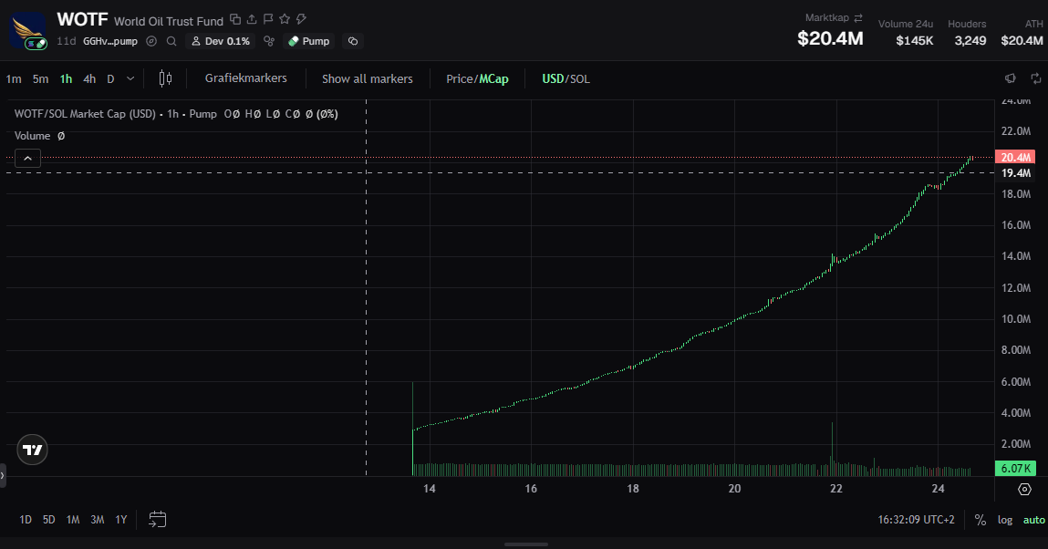Open the compass explorer icon
Viewport: 1048px width, 549px height.
coord(151,41)
